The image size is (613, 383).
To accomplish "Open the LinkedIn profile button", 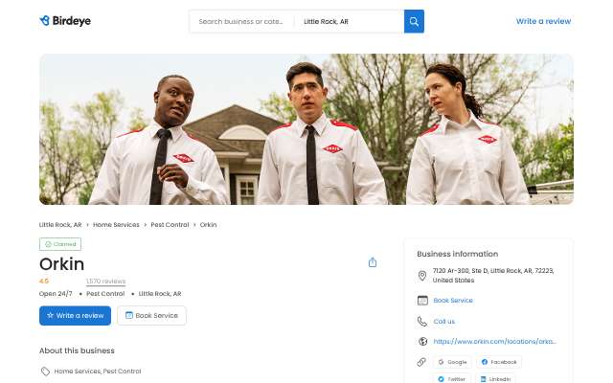I will point(495,379).
